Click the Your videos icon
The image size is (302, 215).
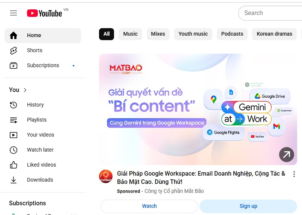coord(14,135)
